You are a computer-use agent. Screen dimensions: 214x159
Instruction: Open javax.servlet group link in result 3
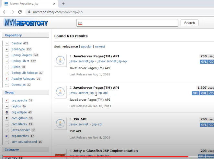tap(79, 124)
